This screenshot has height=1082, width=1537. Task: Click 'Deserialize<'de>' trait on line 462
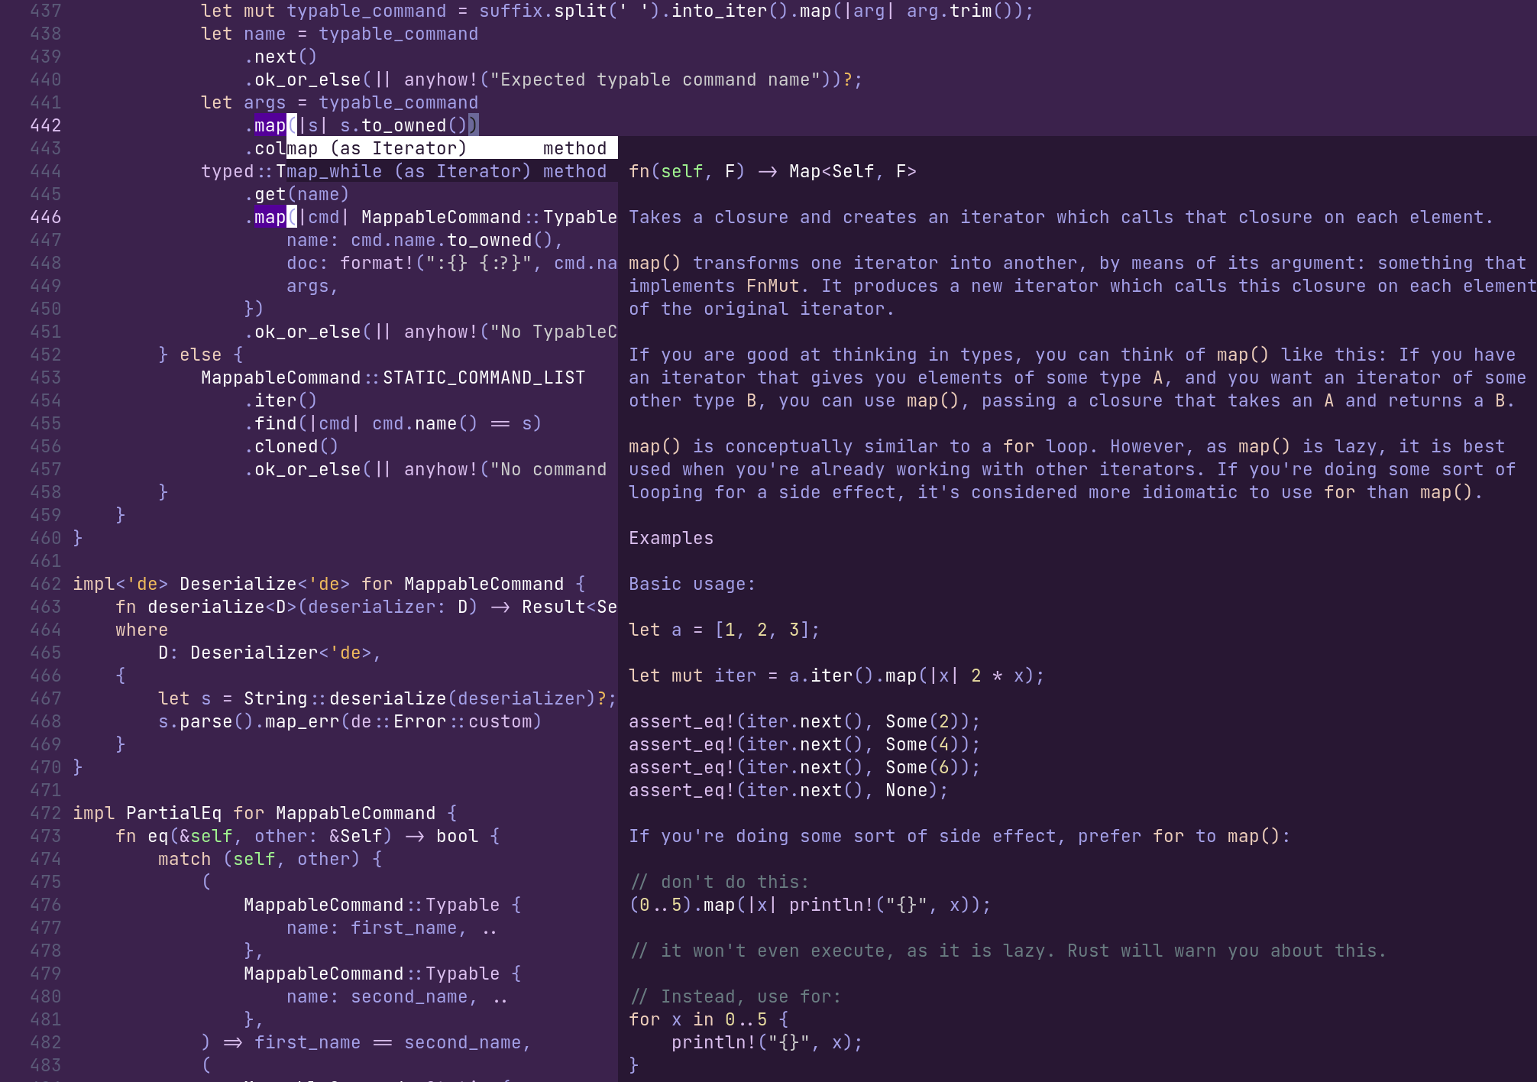click(265, 584)
